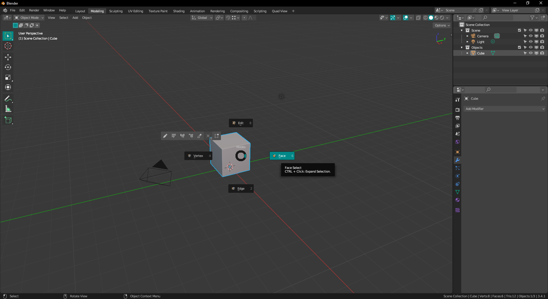Switch to the Sculpting workspace tab
Viewport: 548px width, 299px height.
116,11
